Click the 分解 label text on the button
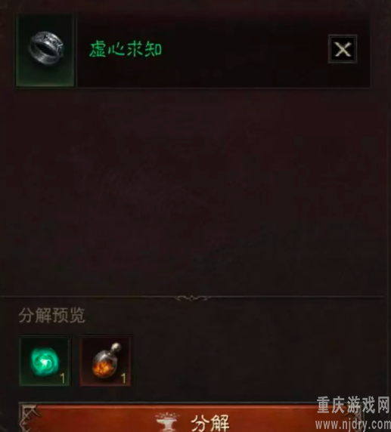 pos(210,423)
